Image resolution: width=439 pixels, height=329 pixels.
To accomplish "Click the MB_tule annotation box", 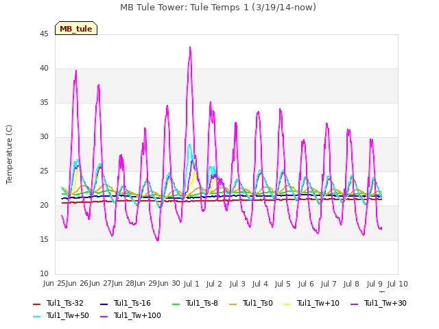I will click(76, 28).
